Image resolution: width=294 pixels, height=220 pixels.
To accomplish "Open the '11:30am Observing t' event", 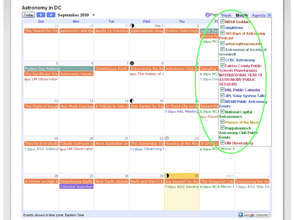I will coord(147,149).
